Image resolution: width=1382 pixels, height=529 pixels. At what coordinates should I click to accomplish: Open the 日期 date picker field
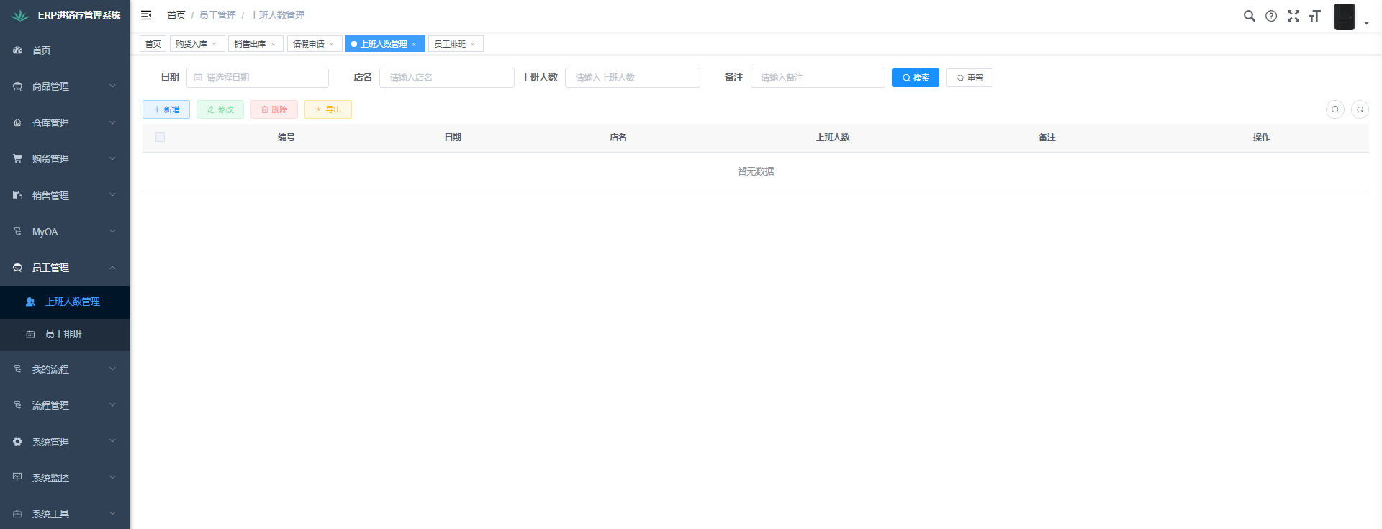(x=258, y=78)
